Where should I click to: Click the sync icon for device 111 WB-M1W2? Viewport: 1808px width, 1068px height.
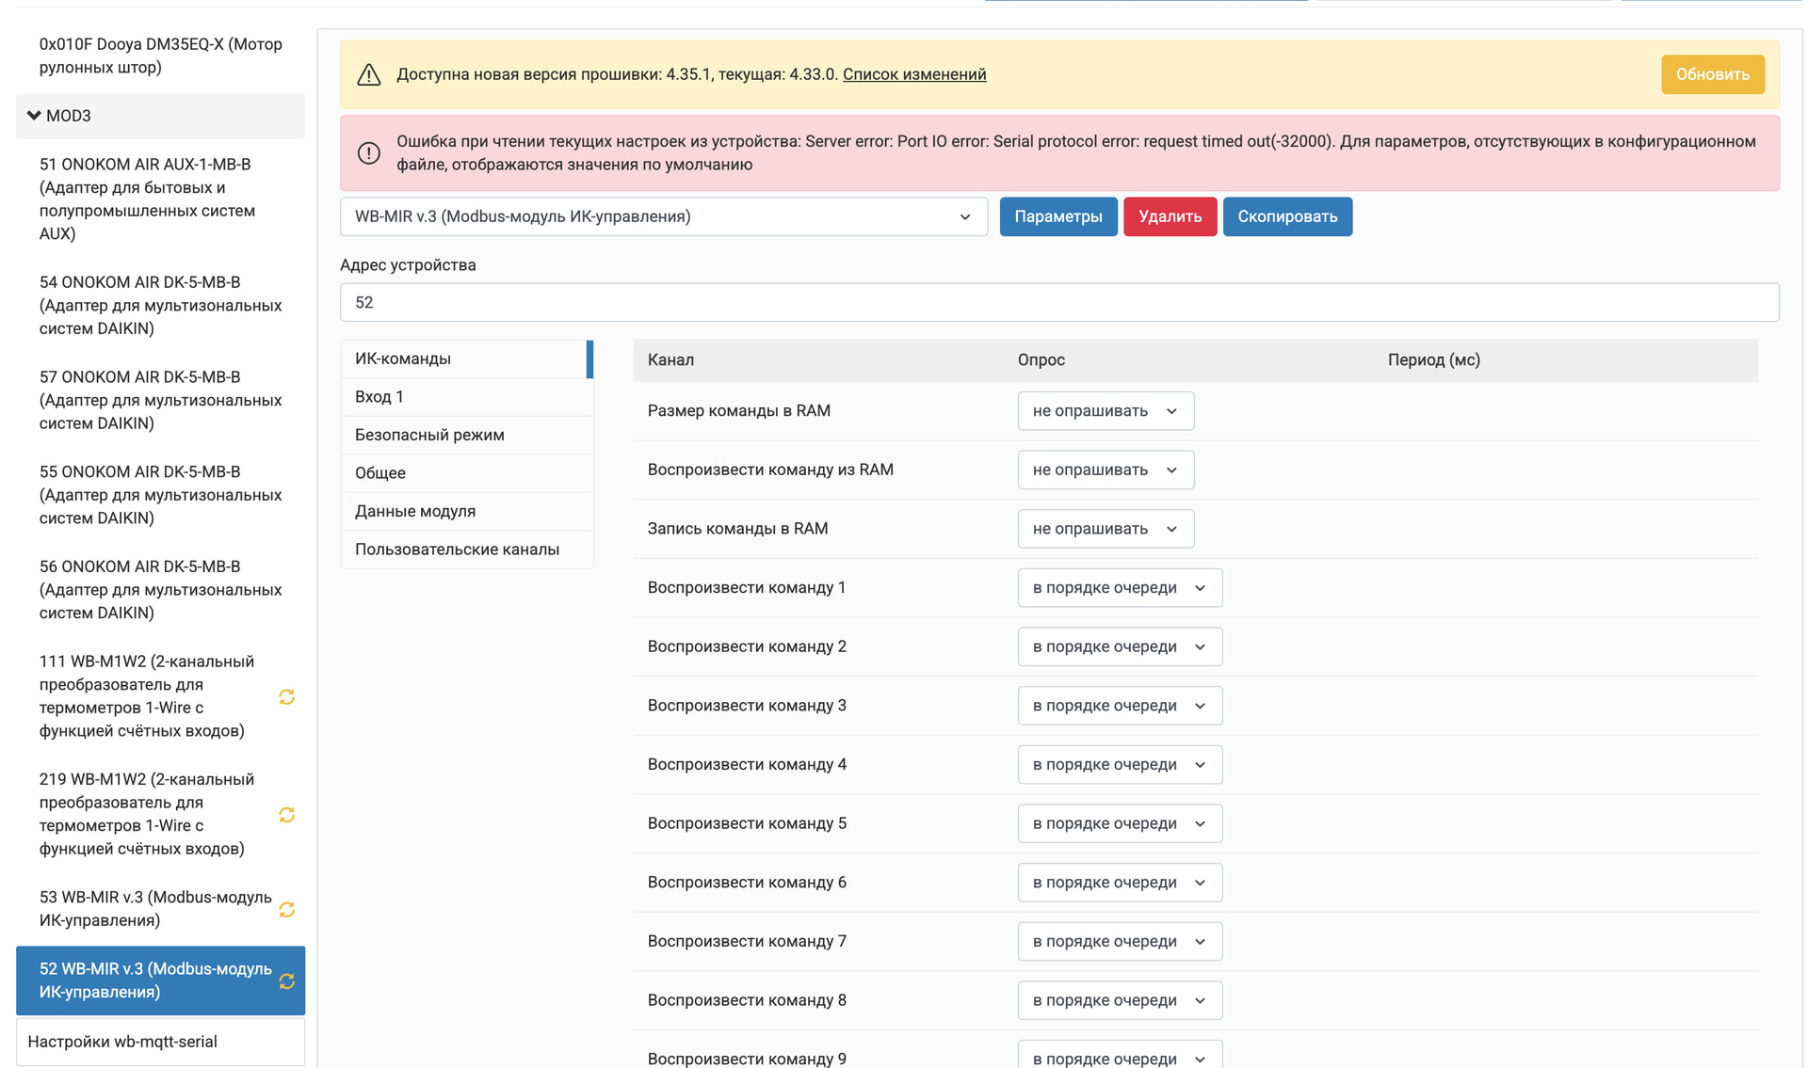287,697
